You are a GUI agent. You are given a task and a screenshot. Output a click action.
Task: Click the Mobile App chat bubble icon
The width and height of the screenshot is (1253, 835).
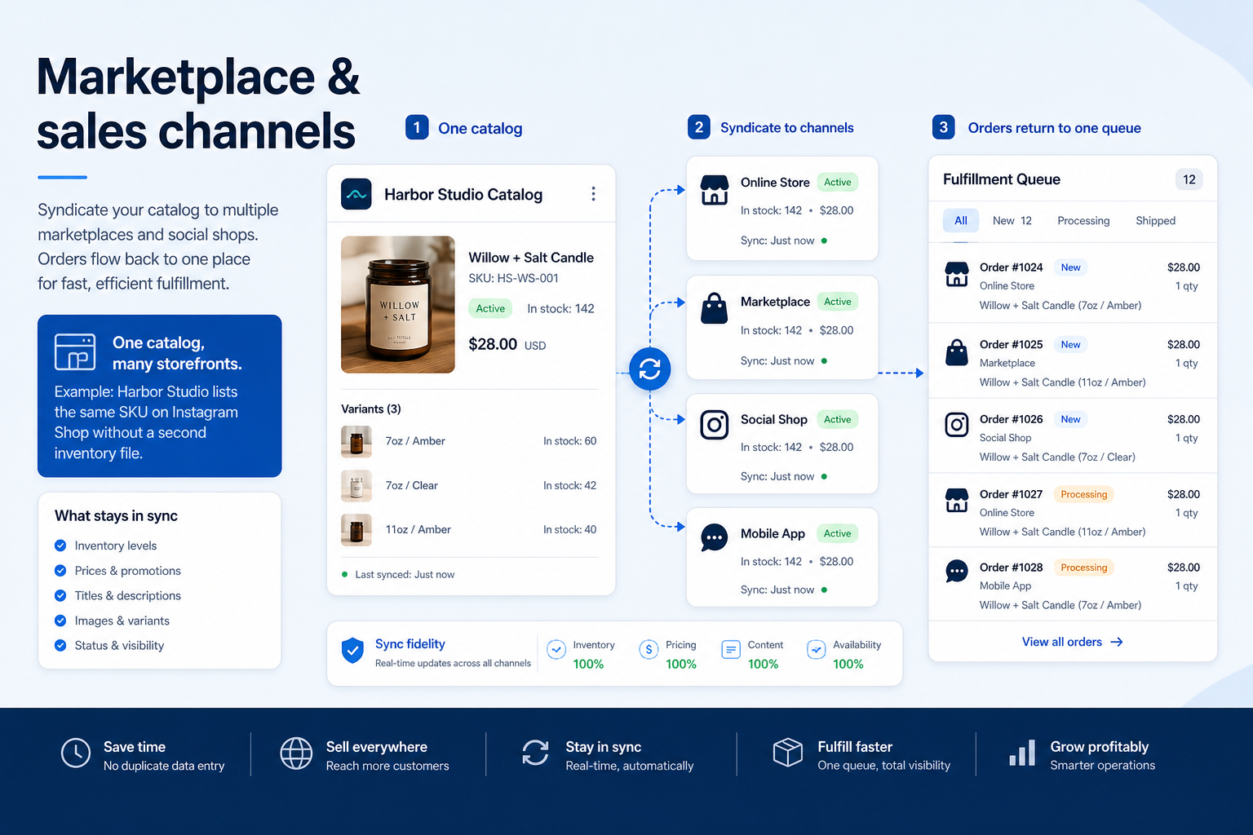click(x=715, y=537)
